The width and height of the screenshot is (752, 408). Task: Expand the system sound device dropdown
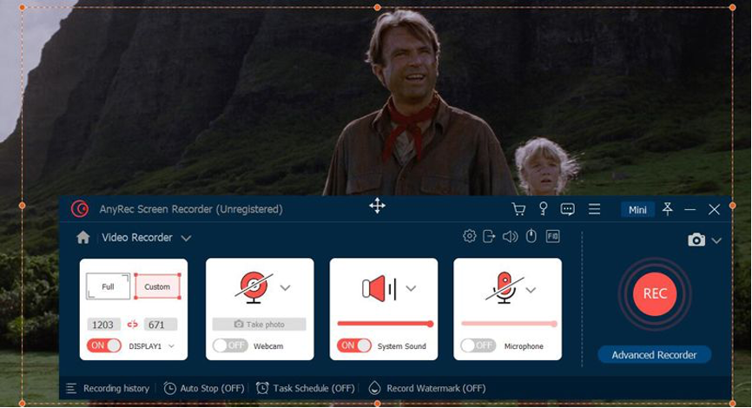(411, 288)
